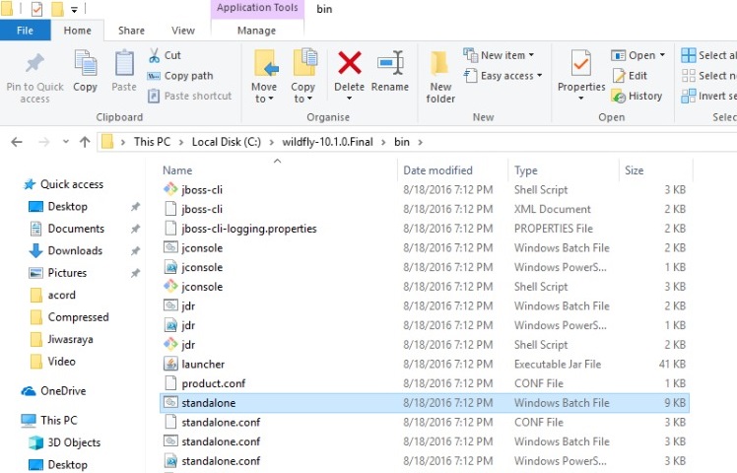Sort by Size column header
This screenshot has width=737, height=473.
[x=635, y=170]
